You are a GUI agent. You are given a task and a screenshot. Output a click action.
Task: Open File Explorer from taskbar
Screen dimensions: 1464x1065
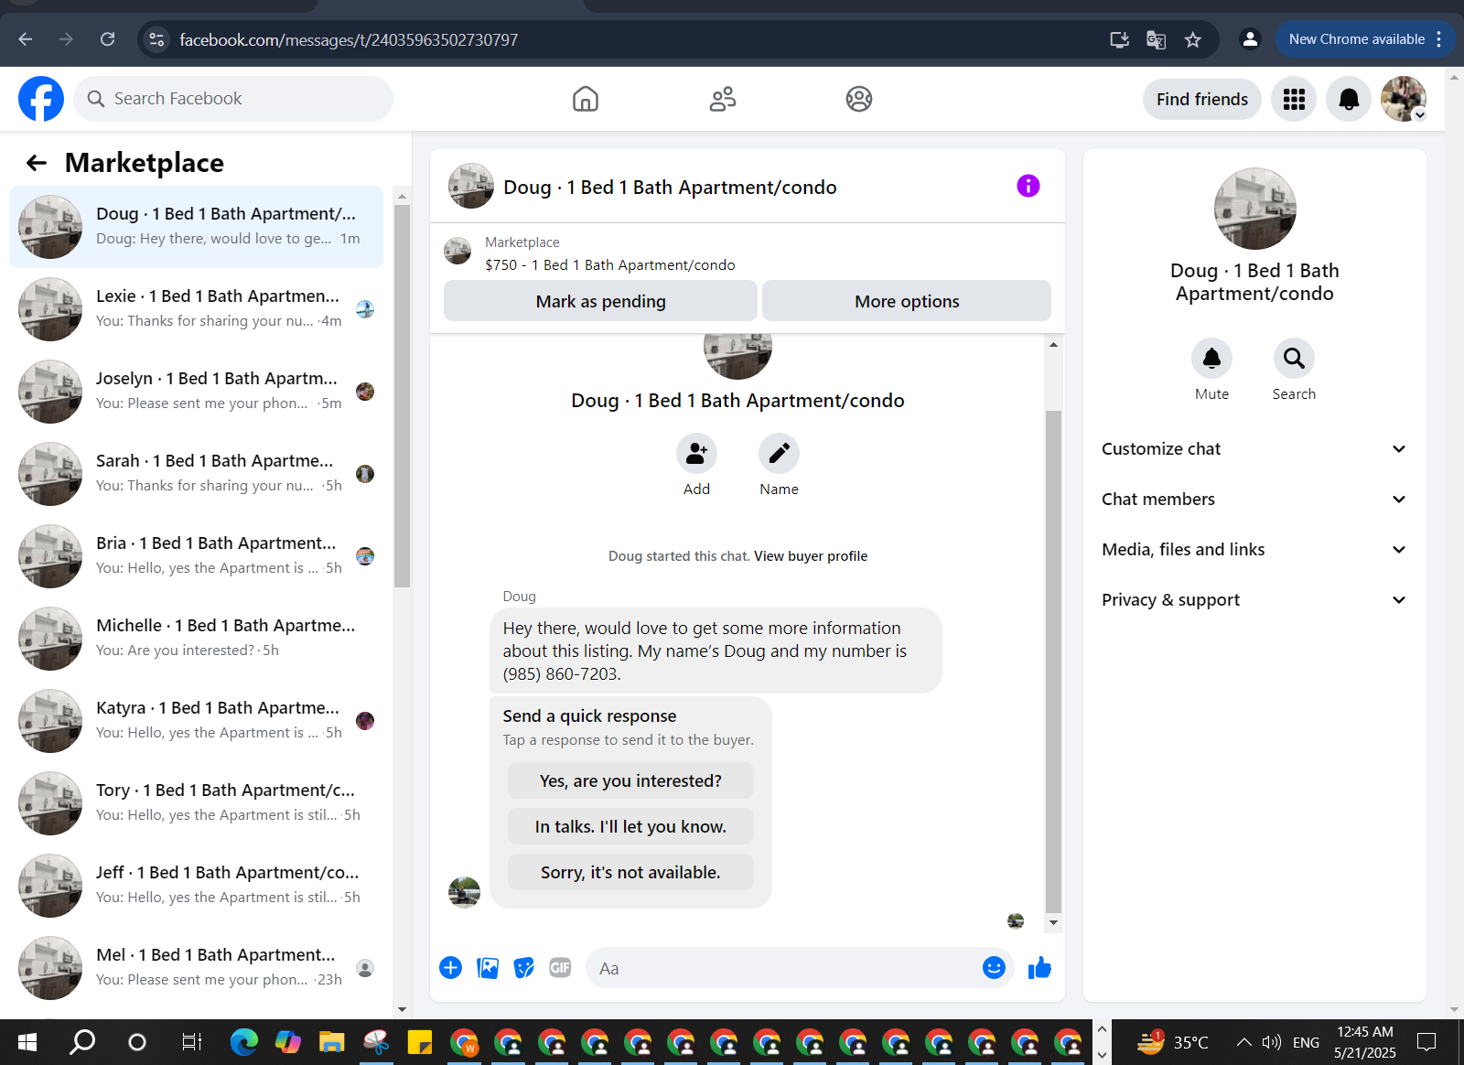(x=331, y=1042)
